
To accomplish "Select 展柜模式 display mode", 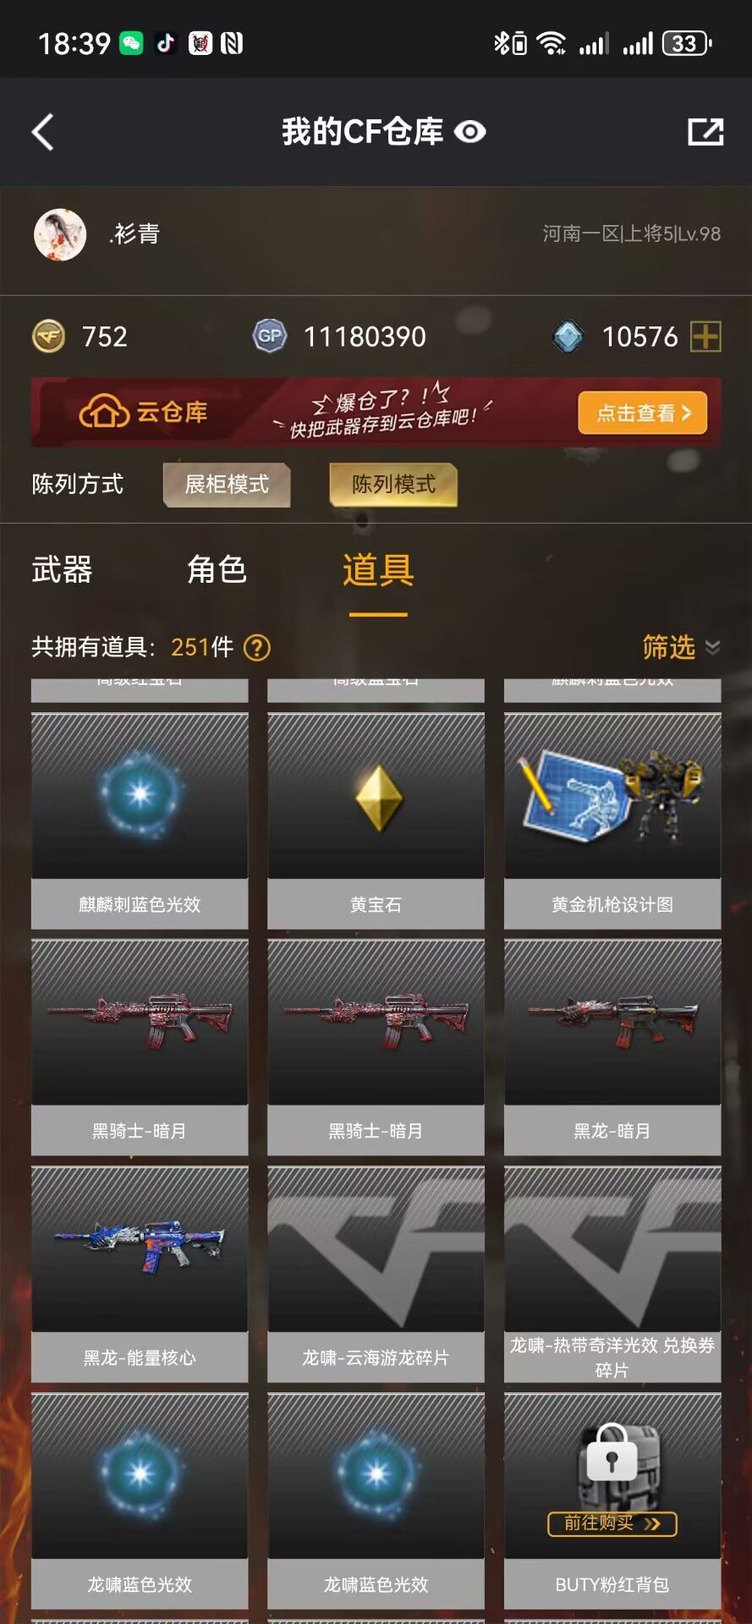I will pos(227,485).
